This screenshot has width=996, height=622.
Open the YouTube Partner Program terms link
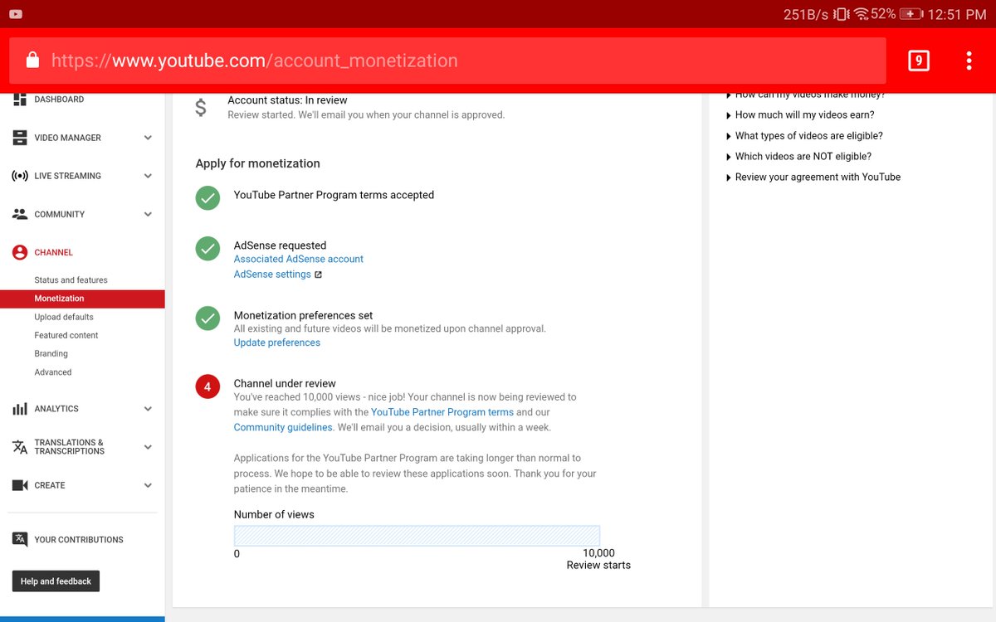click(x=442, y=412)
